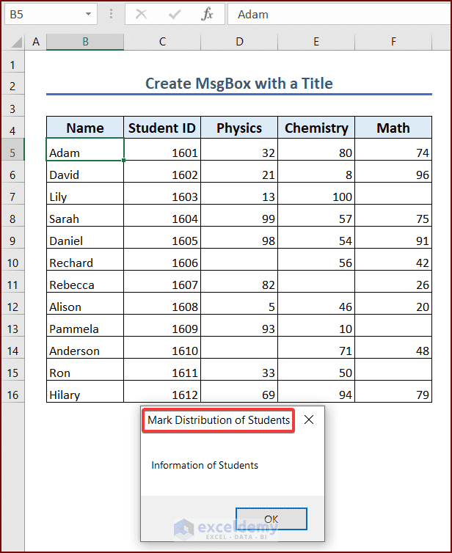Click Rebecca's empty Chemistry cell
The height and width of the screenshot is (553, 452).
pyautogui.click(x=316, y=282)
